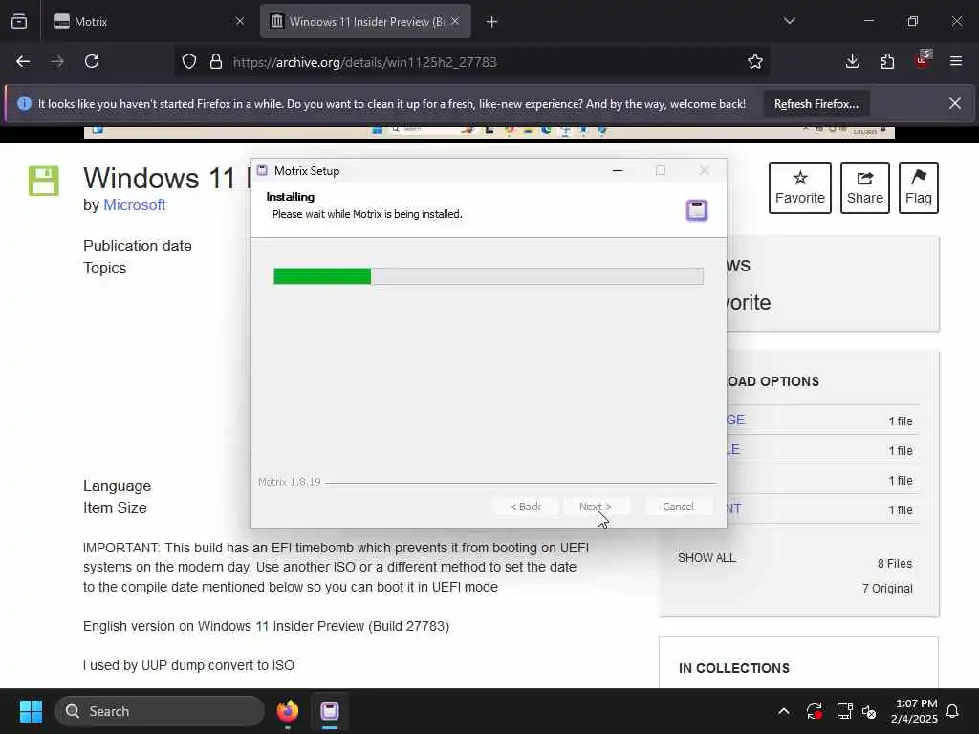The height and width of the screenshot is (734, 979).
Task: Click the IN COLLECTIONS heading
Action: click(x=734, y=668)
